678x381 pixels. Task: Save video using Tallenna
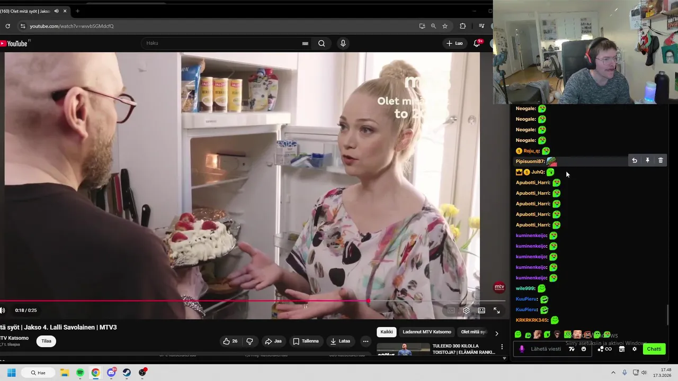[x=306, y=341]
